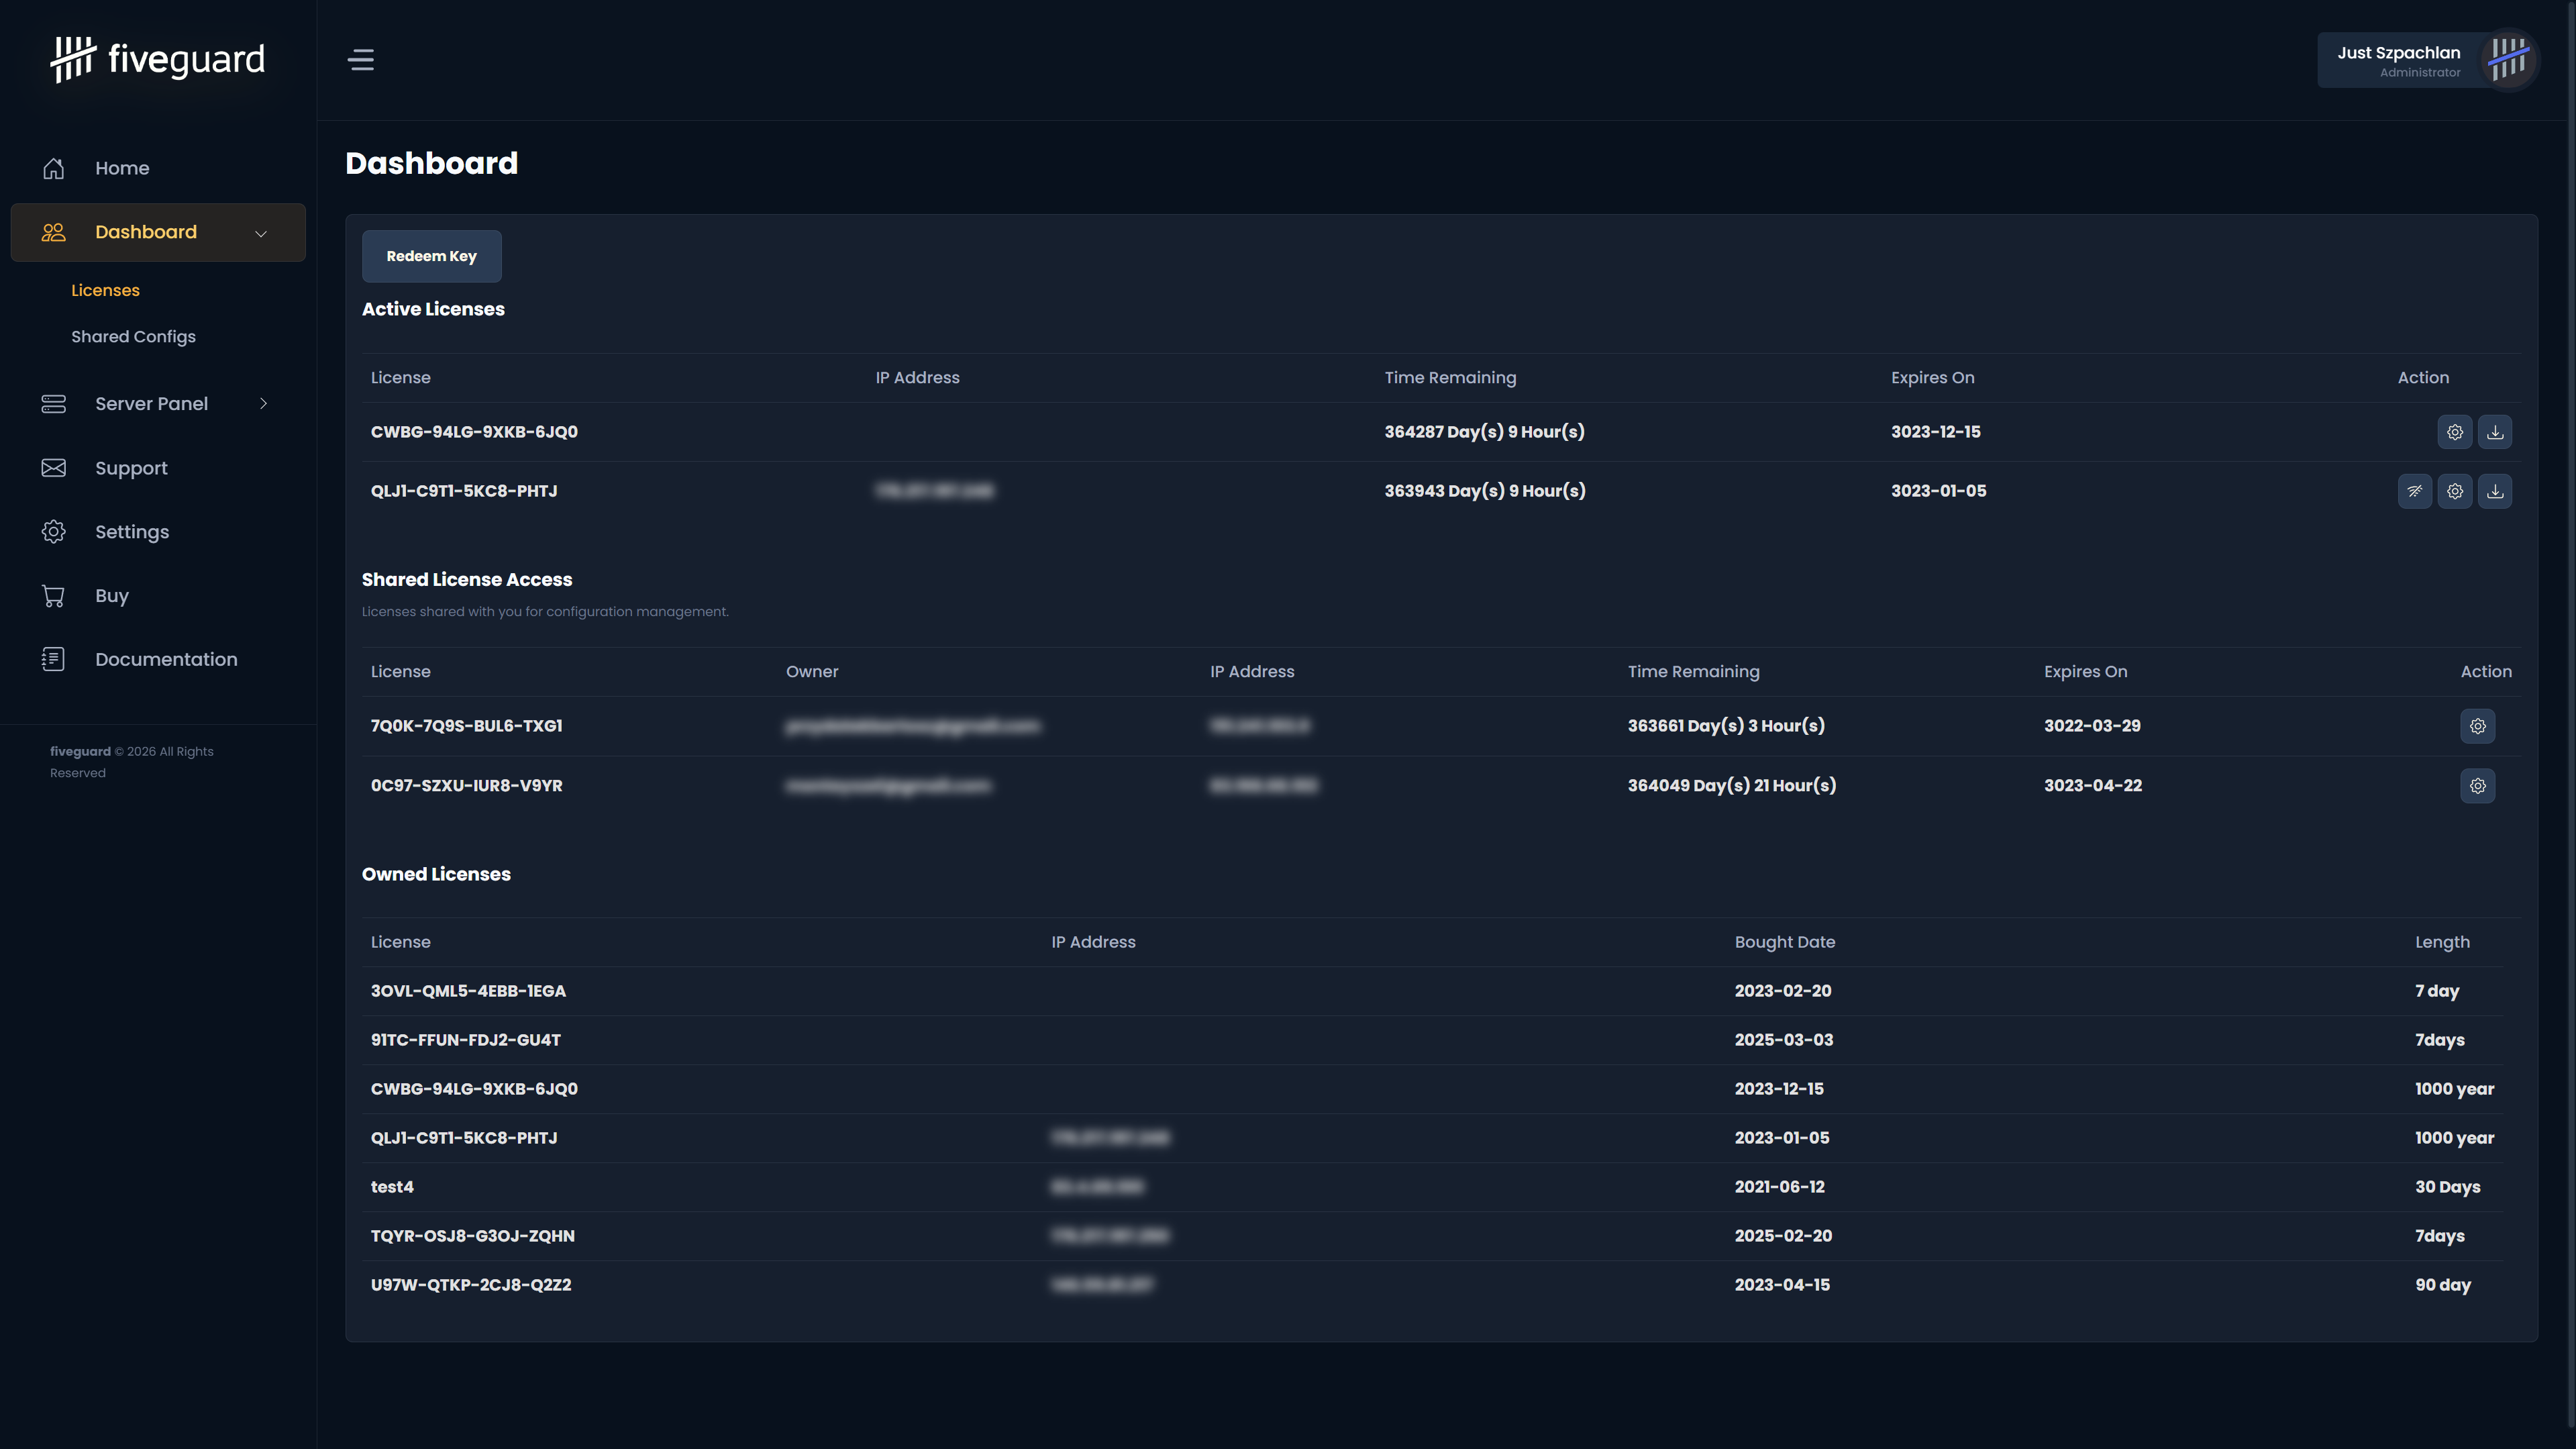Click bought date 2025-03-03
The image size is (2576, 1449).
[1784, 1040]
